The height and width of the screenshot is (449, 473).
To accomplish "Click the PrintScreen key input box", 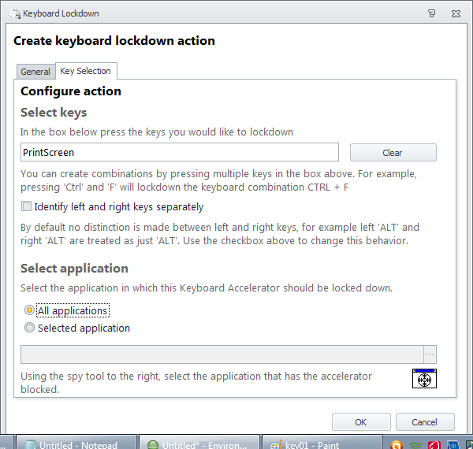I will 180,152.
